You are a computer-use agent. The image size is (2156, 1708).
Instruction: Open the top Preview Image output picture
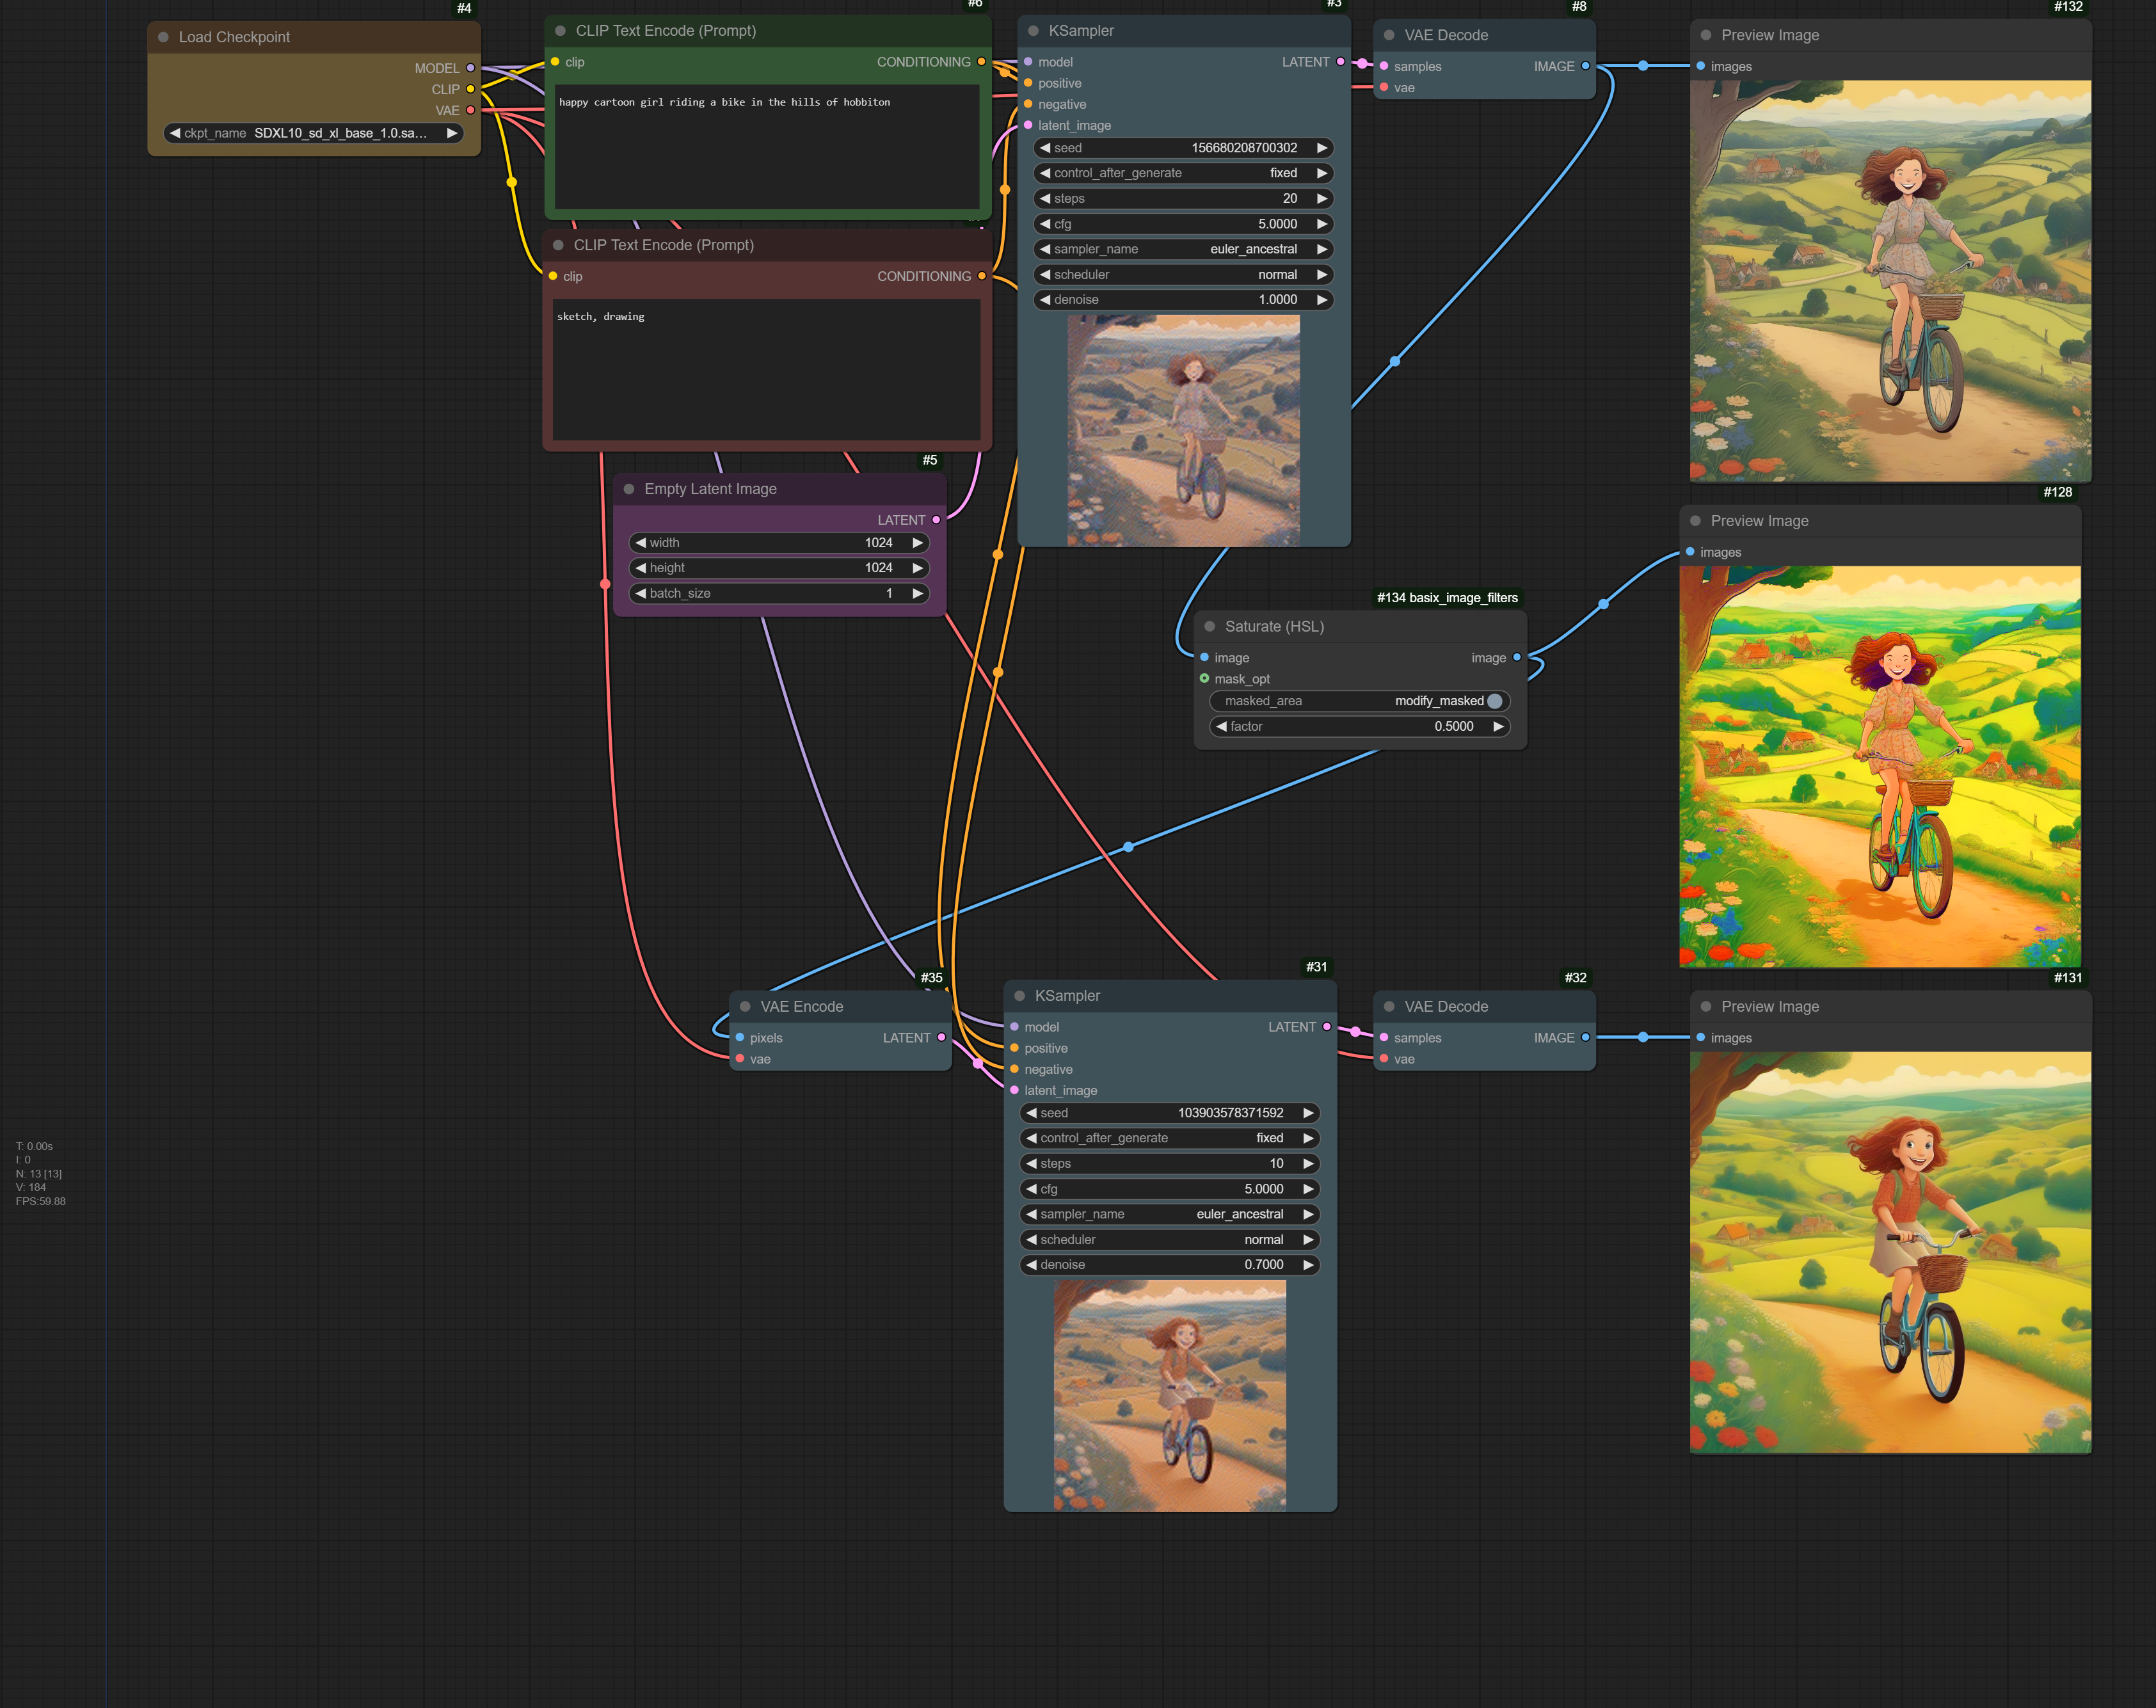(1890, 281)
